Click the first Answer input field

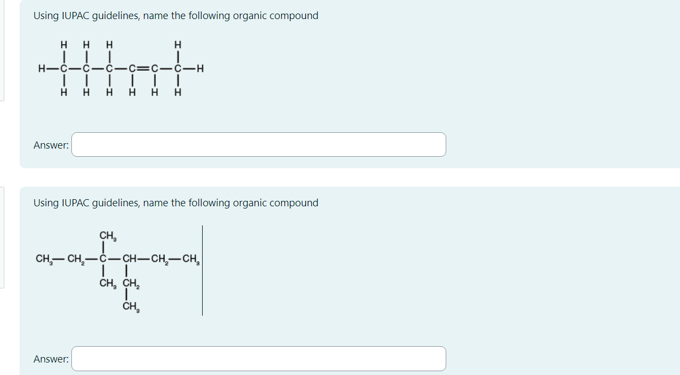click(x=259, y=144)
